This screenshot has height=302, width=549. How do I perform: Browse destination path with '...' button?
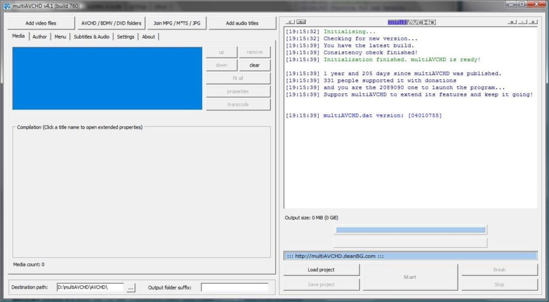pyautogui.click(x=131, y=288)
